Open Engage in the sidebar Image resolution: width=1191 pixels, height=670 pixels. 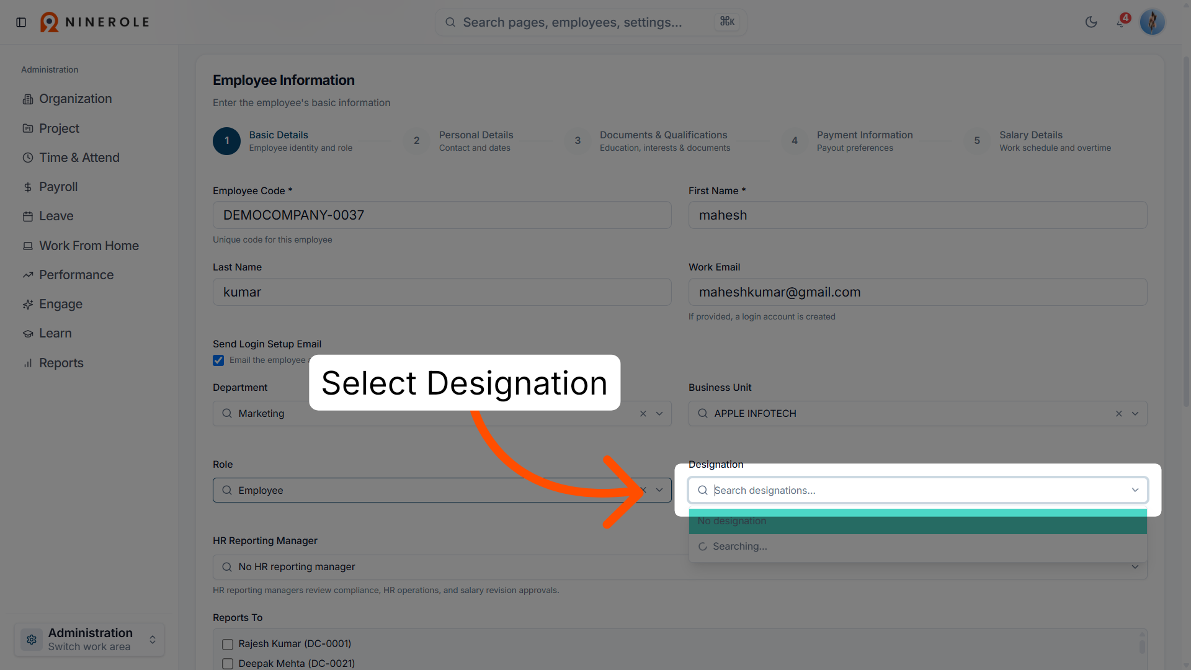pos(61,304)
